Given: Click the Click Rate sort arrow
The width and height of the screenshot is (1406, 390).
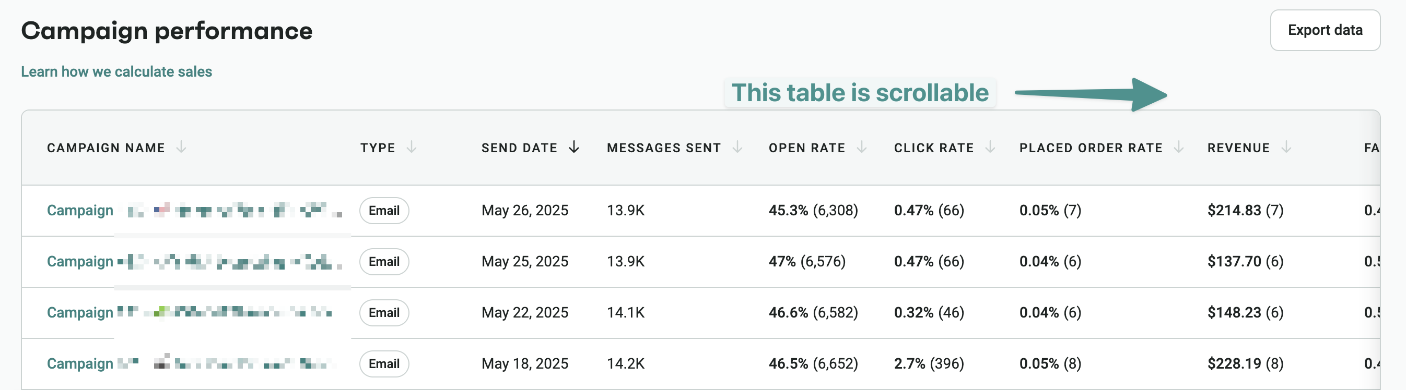Looking at the screenshot, I should [x=991, y=147].
